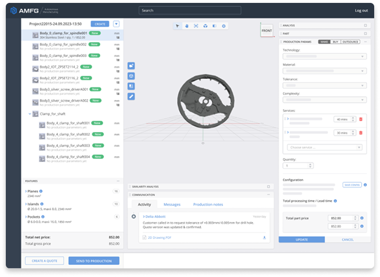Select Body_4_clamp_for_shaft003 part
The height and width of the screenshot is (277, 380).
tap(73, 147)
